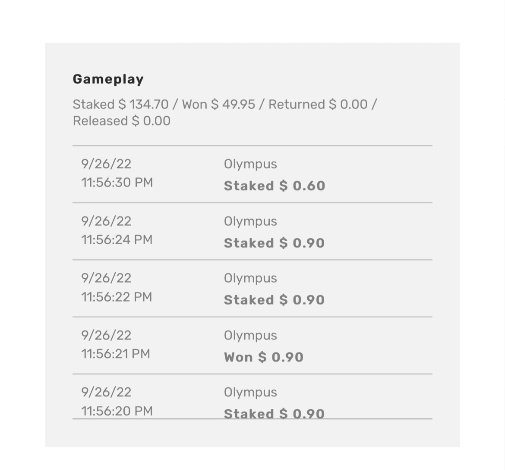Viewport: 505px width, 470px height.
Task: Click the Won $ 49.95 summary total
Action: [x=218, y=104]
